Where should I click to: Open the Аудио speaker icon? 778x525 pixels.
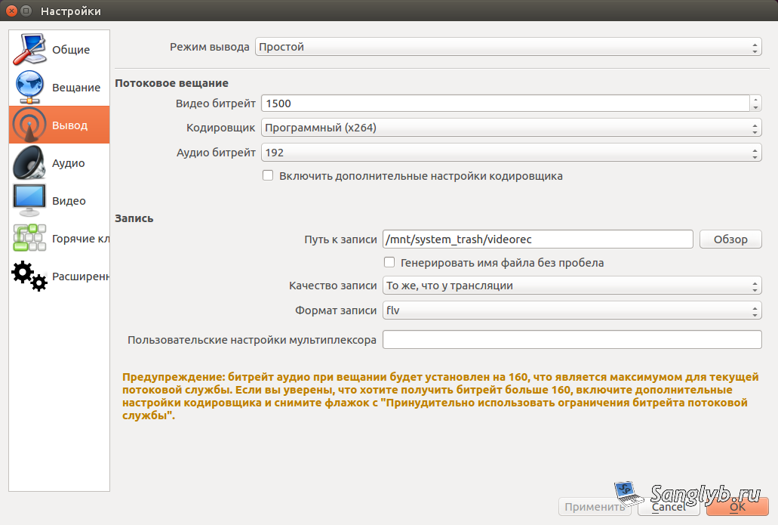tap(29, 162)
